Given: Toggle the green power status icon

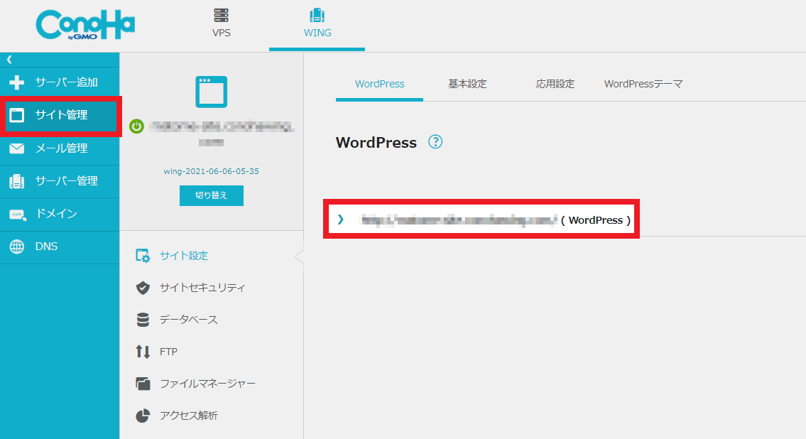Looking at the screenshot, I should pyautogui.click(x=137, y=126).
